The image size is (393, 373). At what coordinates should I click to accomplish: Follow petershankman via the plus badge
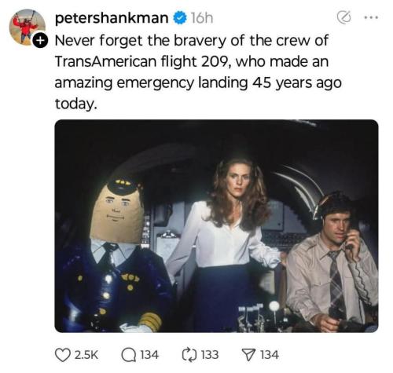pyautogui.click(x=40, y=41)
